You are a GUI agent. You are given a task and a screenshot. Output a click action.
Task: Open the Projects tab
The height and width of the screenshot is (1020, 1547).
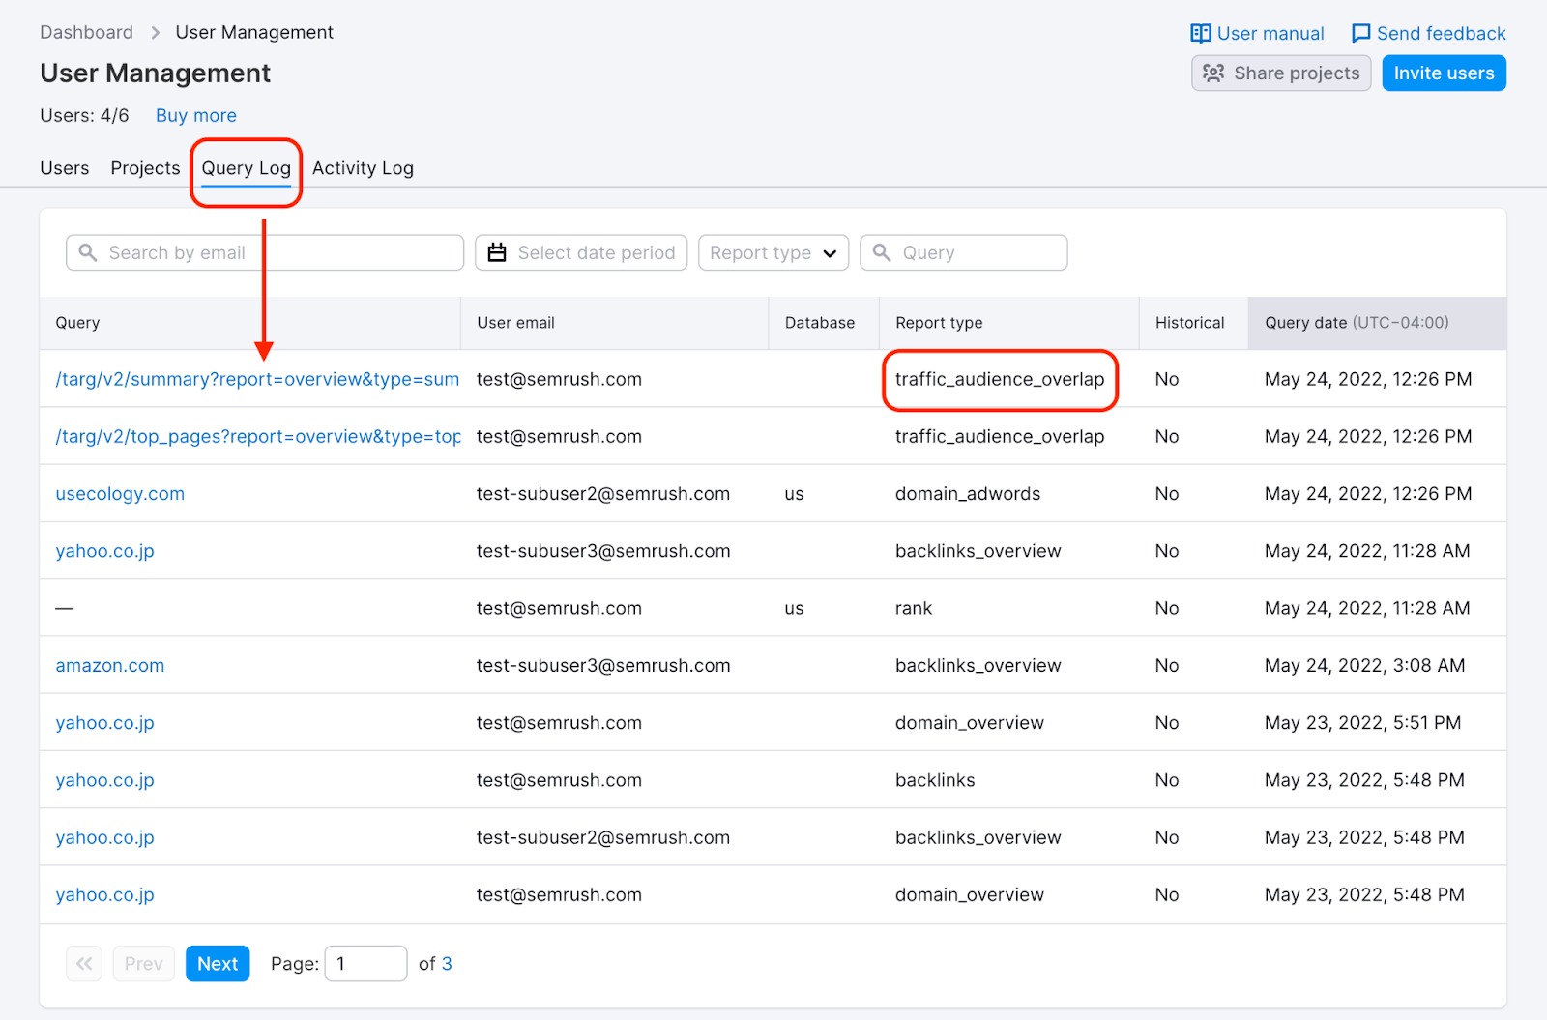pyautogui.click(x=144, y=167)
